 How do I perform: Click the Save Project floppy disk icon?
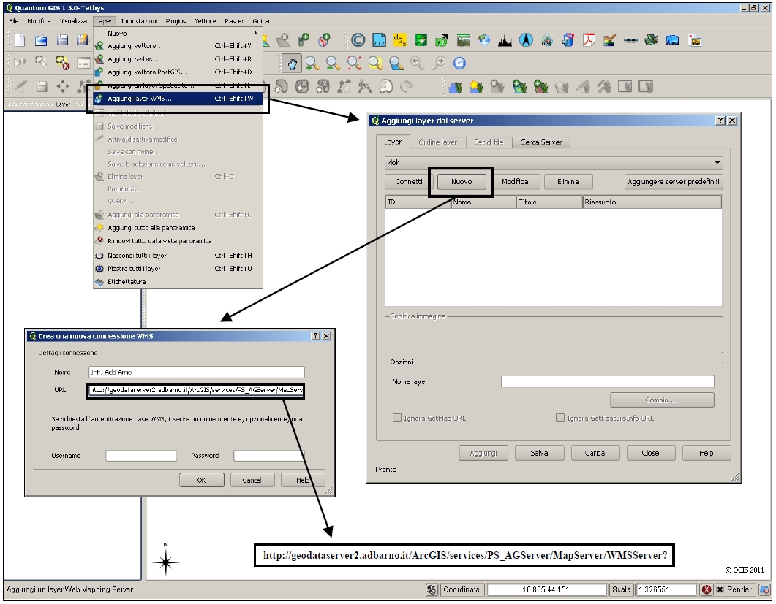coord(62,40)
